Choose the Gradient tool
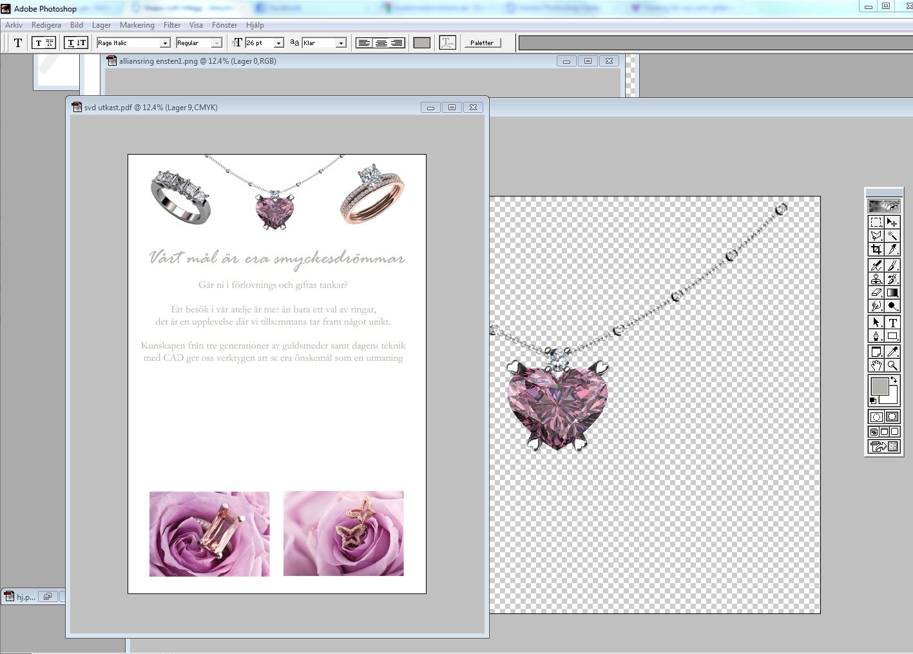Viewport: 913px width, 654px height. tap(892, 293)
